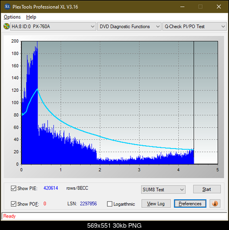The image size is (229, 230).
Task: Click the LSN value 2297856
Action: (x=88, y=204)
